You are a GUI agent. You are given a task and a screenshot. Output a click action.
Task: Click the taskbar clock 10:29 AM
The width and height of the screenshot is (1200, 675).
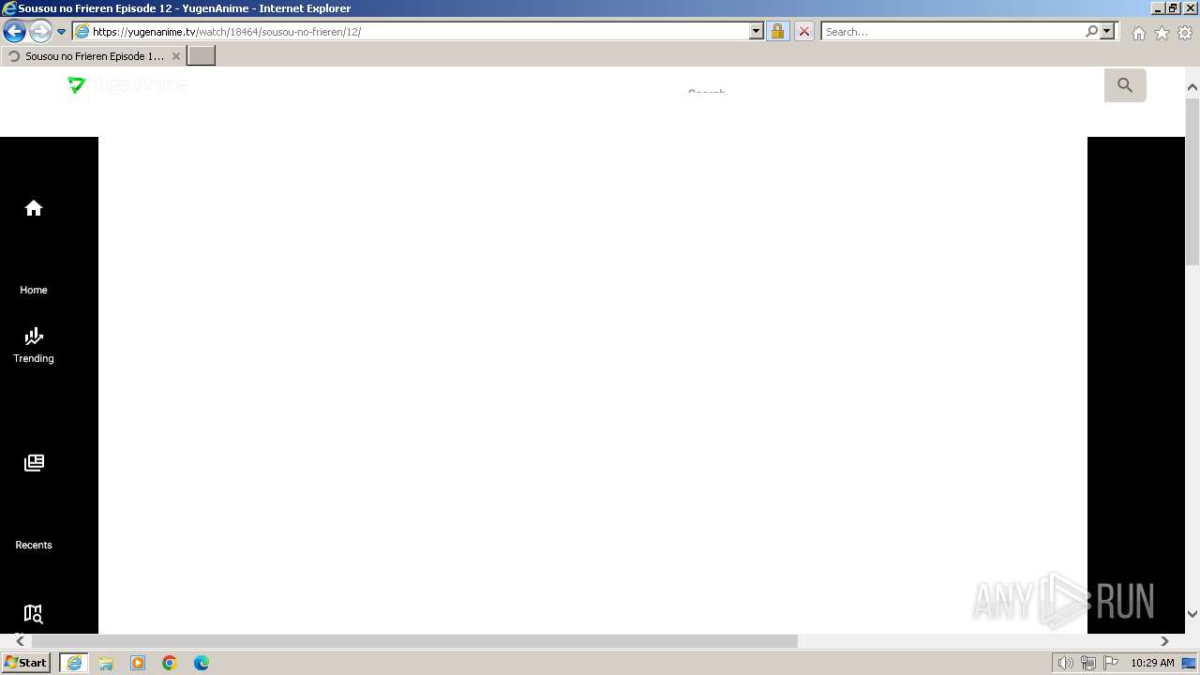(x=1152, y=663)
